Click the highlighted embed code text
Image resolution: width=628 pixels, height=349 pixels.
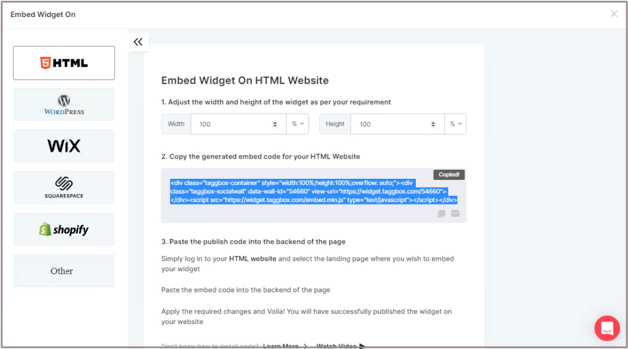313,192
